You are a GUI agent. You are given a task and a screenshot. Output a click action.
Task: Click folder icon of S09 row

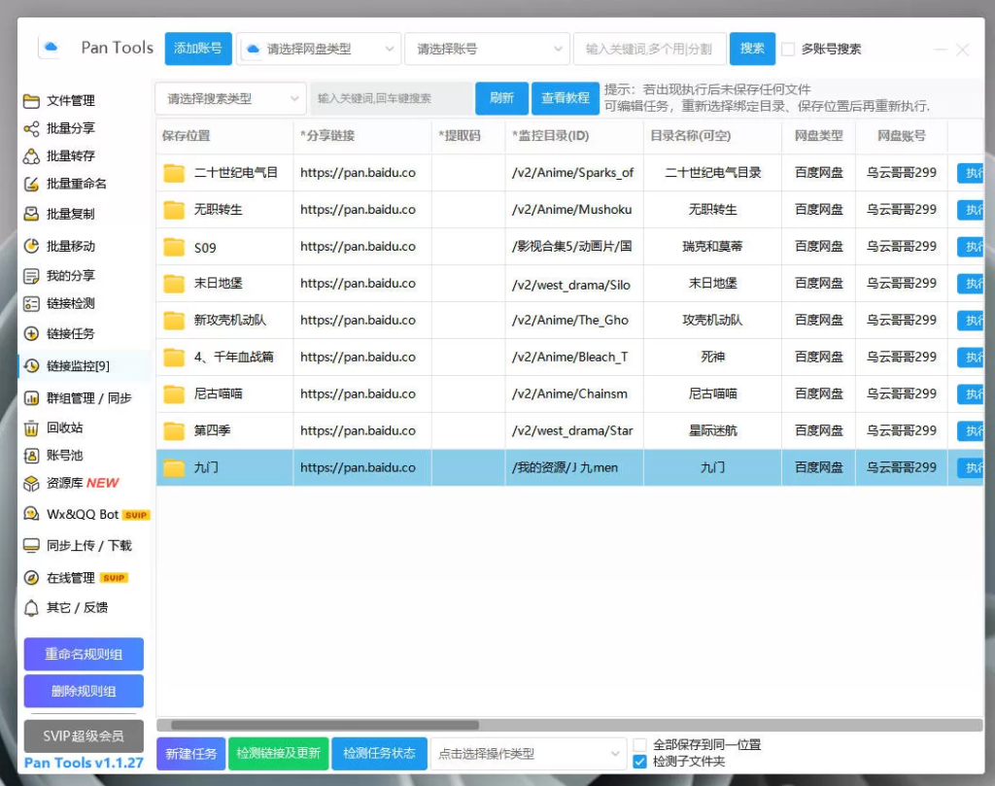point(174,247)
